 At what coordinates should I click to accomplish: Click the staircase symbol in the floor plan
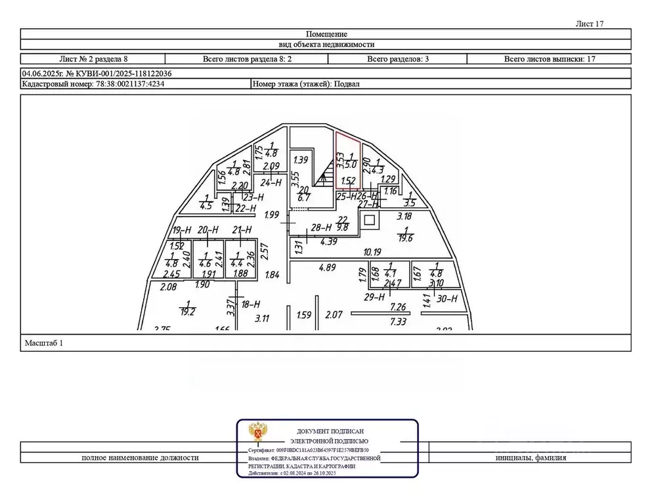324,175
